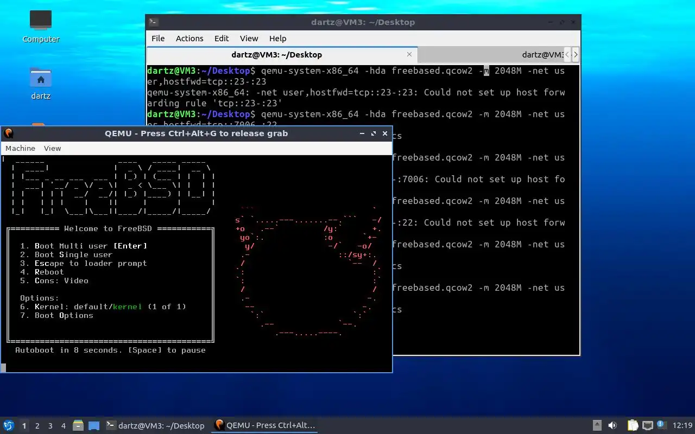Launch the file manager from the taskbar

tap(78, 425)
